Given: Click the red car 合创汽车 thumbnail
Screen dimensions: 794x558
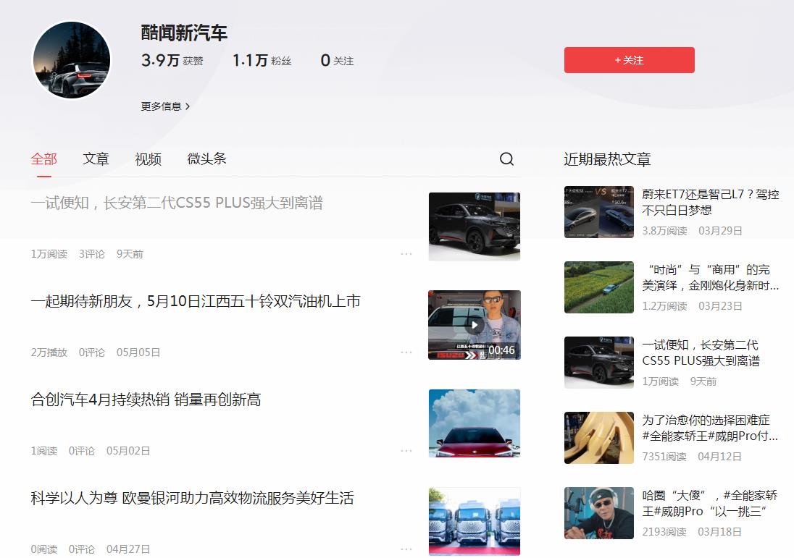Looking at the screenshot, I should [x=475, y=423].
